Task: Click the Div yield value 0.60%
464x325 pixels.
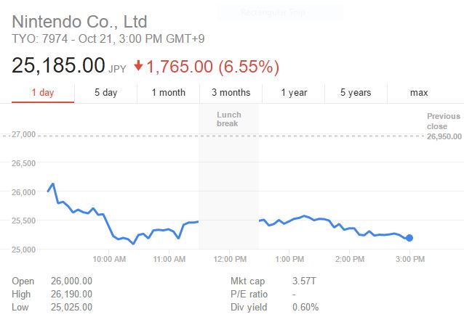Action: pyautogui.click(x=305, y=307)
